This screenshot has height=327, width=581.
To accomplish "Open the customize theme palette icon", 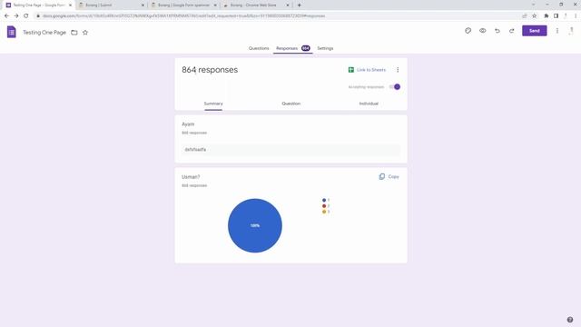I will click(x=468, y=31).
